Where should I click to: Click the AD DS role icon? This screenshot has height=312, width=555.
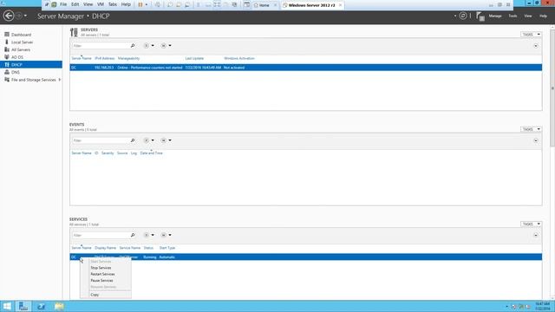(7, 57)
